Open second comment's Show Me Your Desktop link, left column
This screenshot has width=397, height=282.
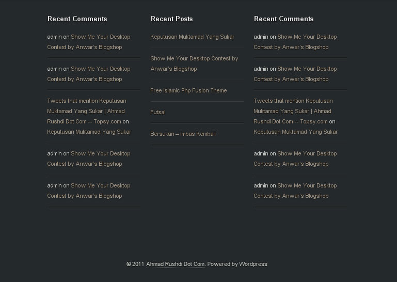(x=89, y=74)
